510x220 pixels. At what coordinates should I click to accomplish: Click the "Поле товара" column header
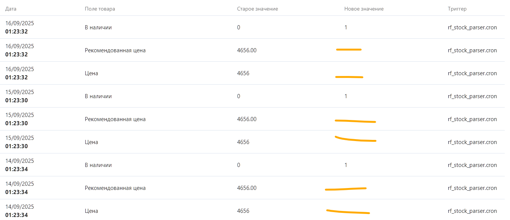click(100, 9)
